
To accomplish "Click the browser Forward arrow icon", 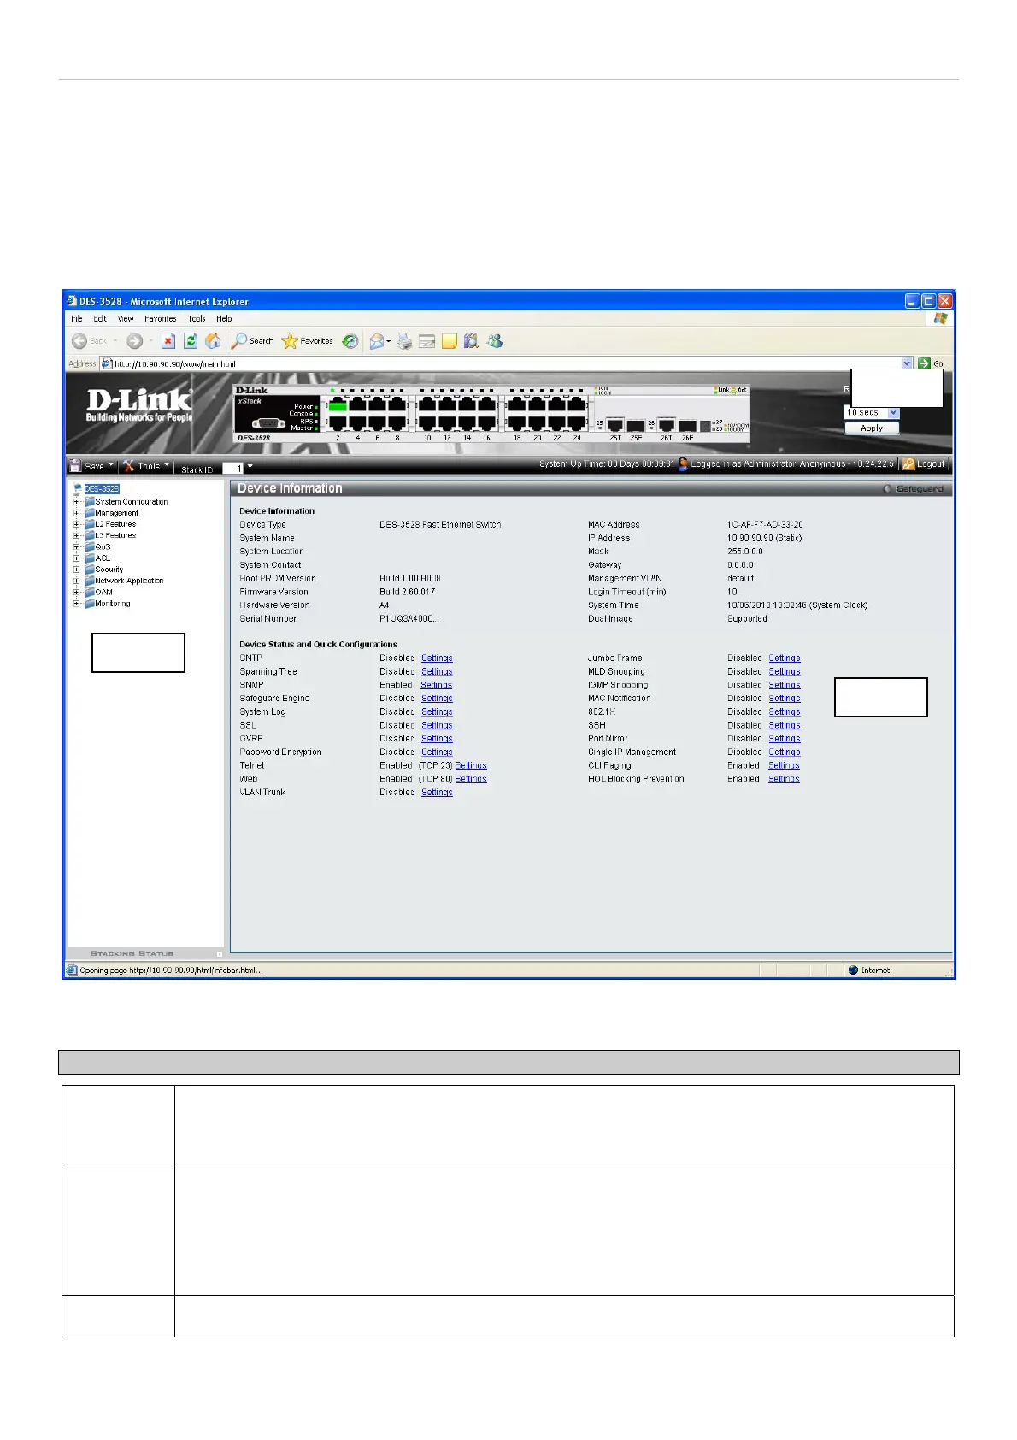I will click(134, 341).
